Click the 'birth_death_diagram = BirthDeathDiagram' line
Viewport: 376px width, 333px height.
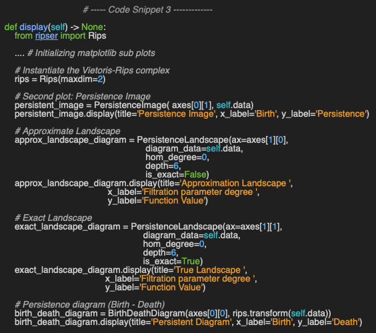[173, 313]
